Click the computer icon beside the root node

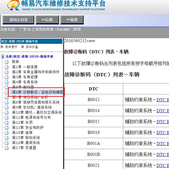point(2,56)
